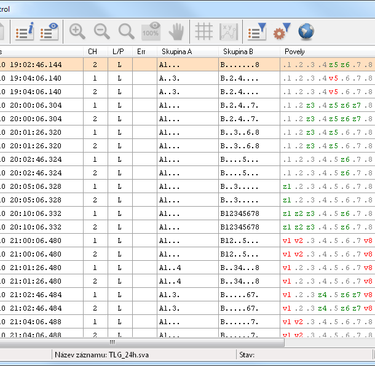The image size is (375, 366).
Task: Zoom out with the minus magnifier
Action: tap(101, 31)
